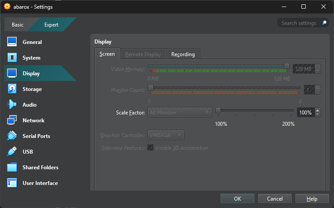Toggle Enable 3D Acceleration checkbox
Image resolution: width=334 pixels, height=208 pixels.
tap(150, 148)
